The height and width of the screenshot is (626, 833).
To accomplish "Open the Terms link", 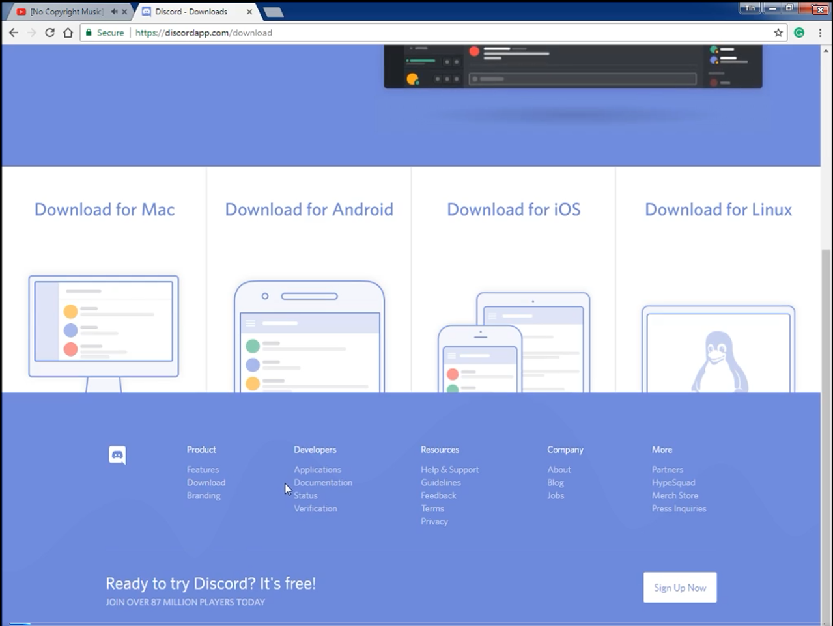I will point(432,508).
